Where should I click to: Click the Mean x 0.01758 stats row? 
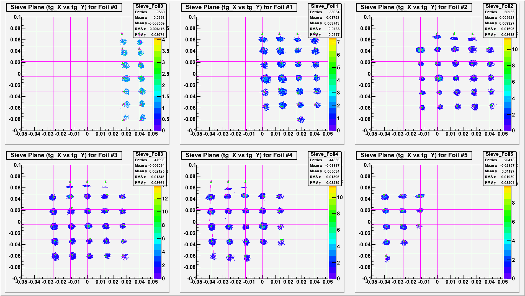(x=325, y=18)
